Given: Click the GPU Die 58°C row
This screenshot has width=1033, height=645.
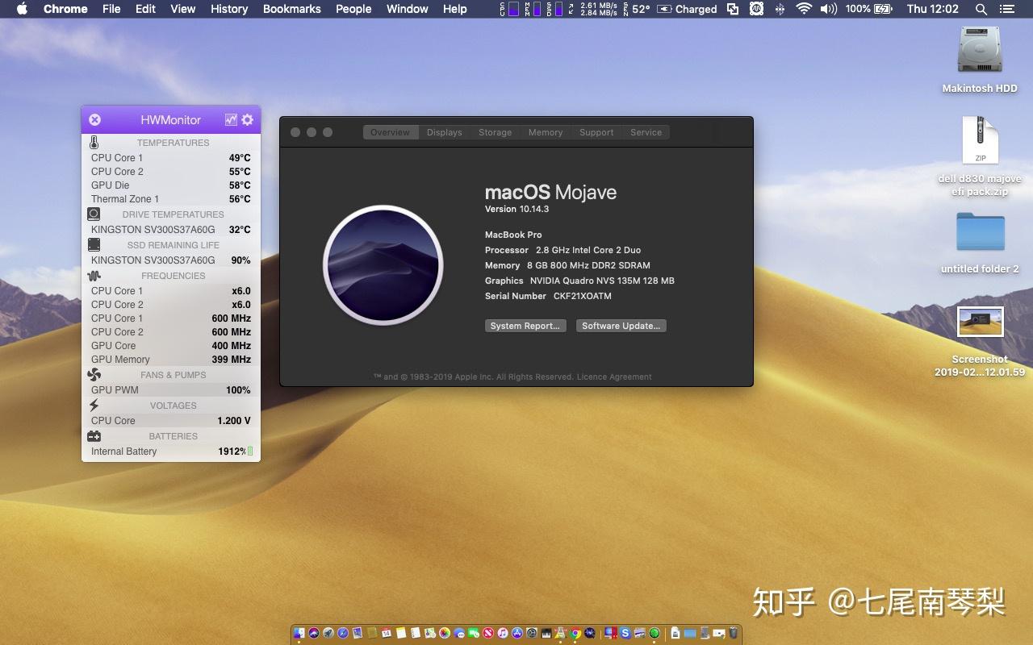Looking at the screenshot, I should tap(171, 185).
